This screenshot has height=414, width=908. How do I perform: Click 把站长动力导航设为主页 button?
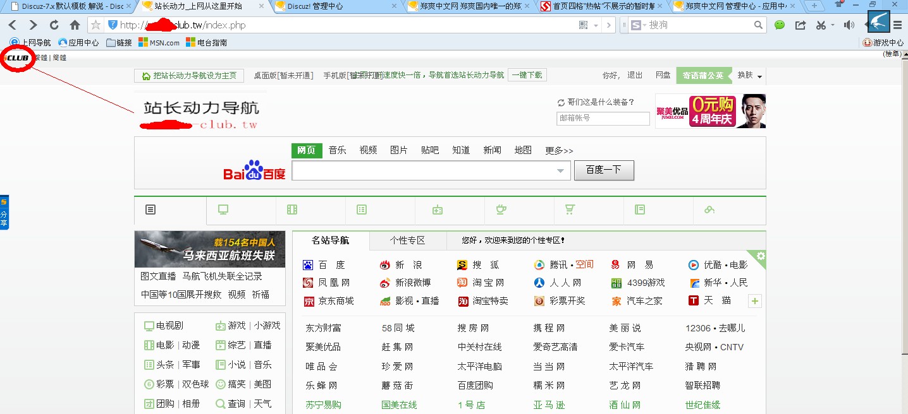(x=189, y=76)
